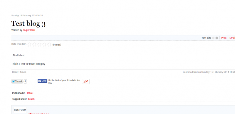
Task: Click the 'This is a test for travel category' text
Action: click(28, 64)
